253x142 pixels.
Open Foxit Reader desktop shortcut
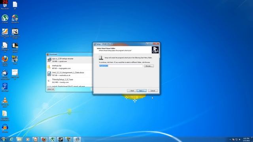(5, 33)
